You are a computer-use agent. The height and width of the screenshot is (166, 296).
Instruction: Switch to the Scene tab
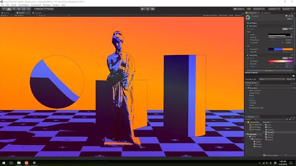click(5, 13)
